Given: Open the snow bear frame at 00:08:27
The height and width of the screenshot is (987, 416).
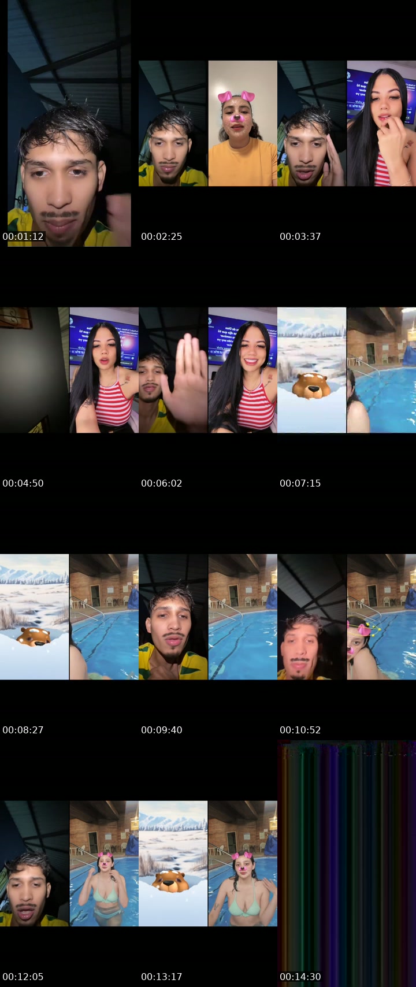Looking at the screenshot, I should 69,617.
